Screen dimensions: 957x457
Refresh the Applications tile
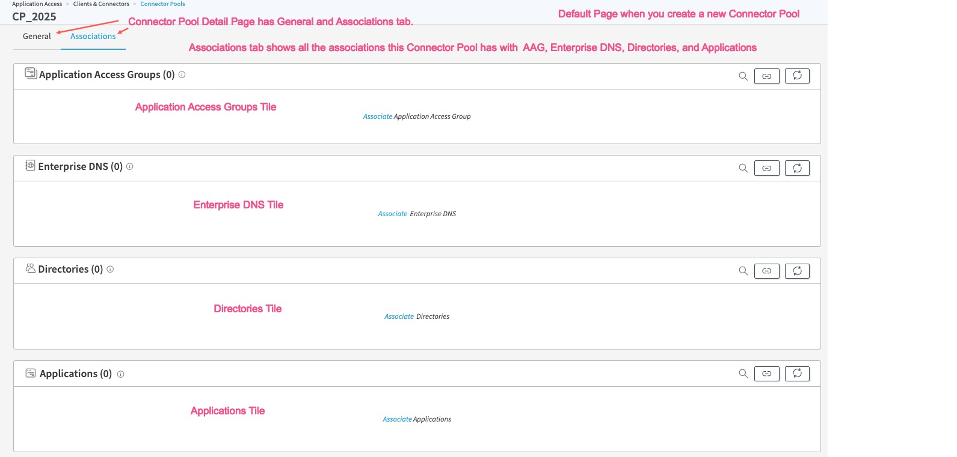point(797,374)
